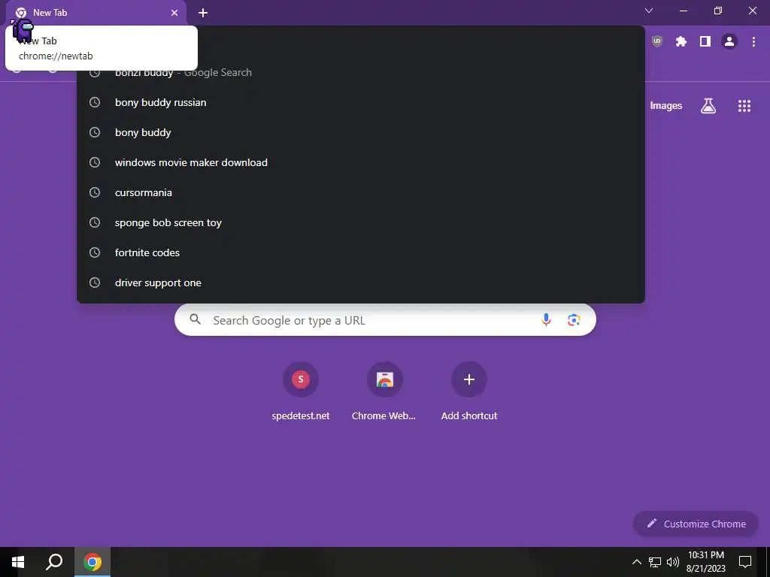Open Search Labs flask icon
The height and width of the screenshot is (577, 770).
[x=708, y=105]
